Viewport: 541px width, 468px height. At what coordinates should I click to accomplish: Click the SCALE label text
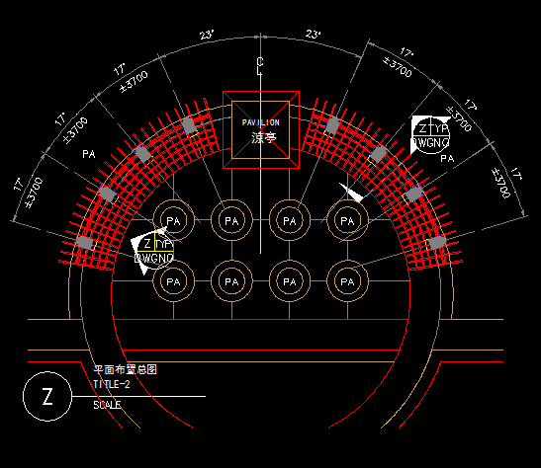[x=107, y=405]
